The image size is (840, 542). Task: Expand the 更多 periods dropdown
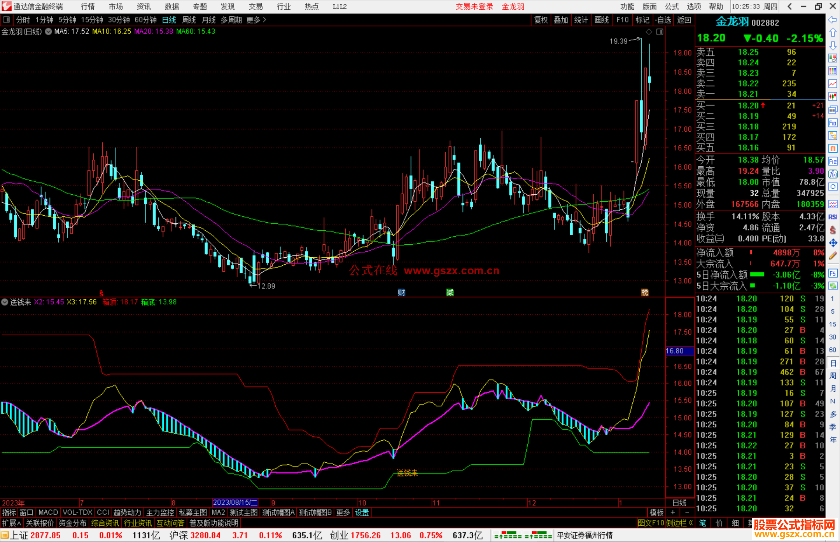click(256, 20)
